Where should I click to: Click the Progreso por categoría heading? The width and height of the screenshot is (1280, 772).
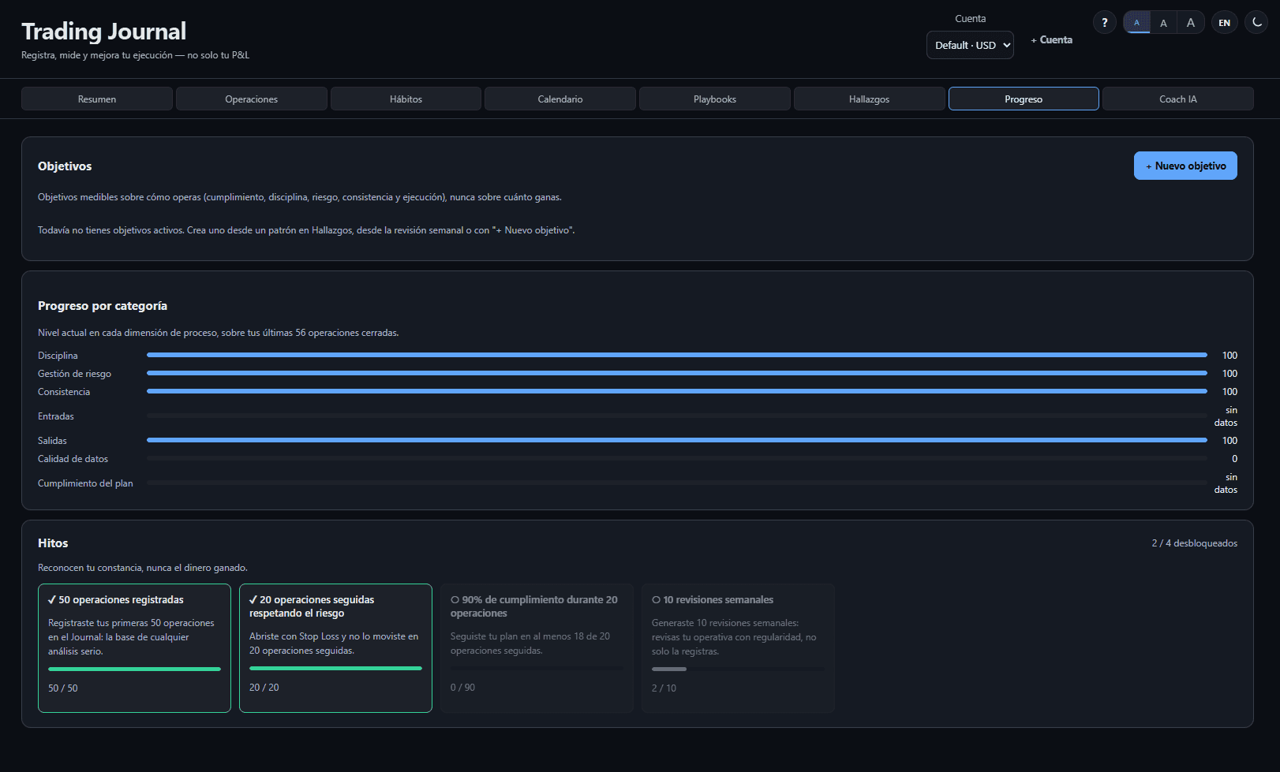coord(103,306)
